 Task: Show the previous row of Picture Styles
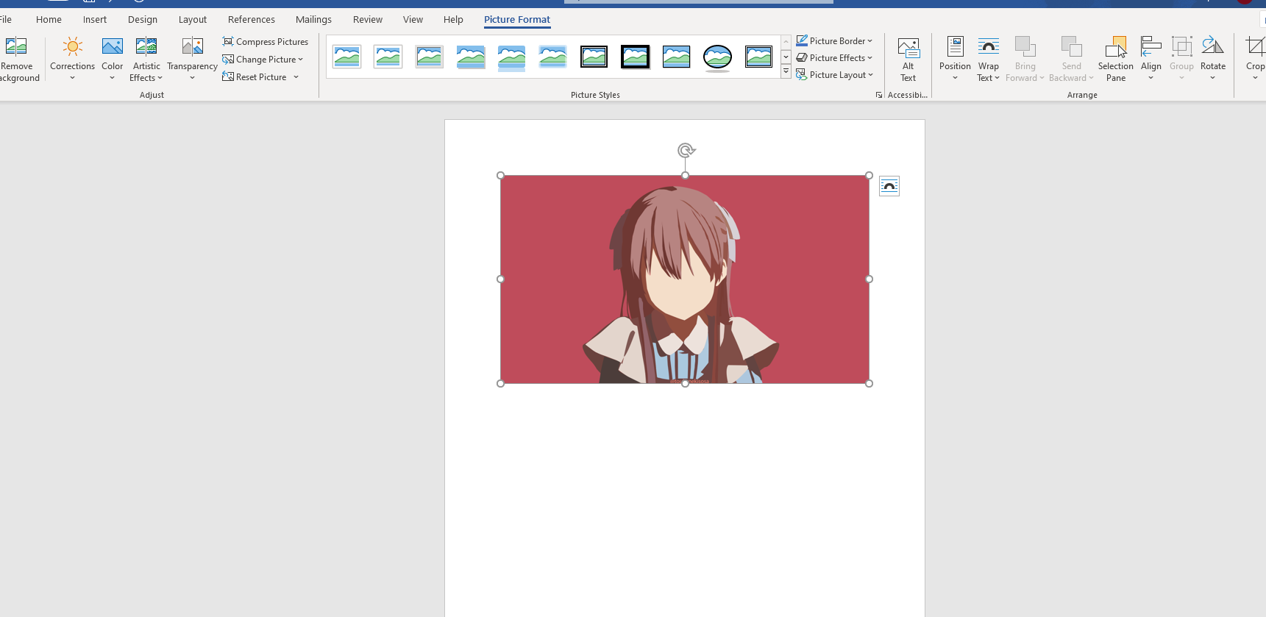[786, 42]
